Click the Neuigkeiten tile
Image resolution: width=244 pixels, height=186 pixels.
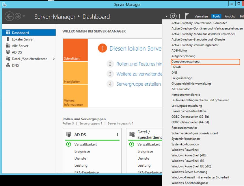pos(75,73)
